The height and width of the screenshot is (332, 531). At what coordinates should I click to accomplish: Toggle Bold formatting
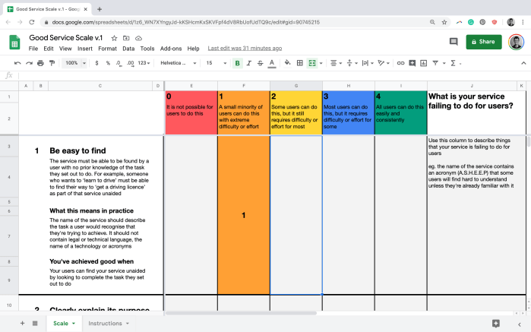coord(238,63)
